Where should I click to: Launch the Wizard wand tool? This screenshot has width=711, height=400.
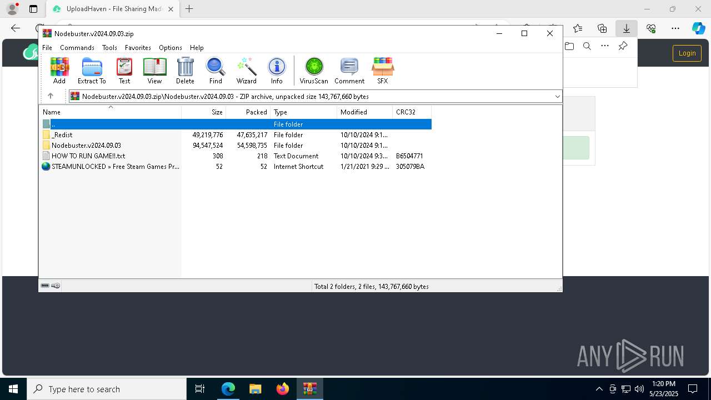pos(246,71)
